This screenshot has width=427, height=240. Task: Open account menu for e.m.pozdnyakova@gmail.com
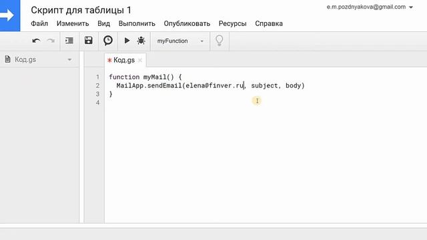coord(370,7)
